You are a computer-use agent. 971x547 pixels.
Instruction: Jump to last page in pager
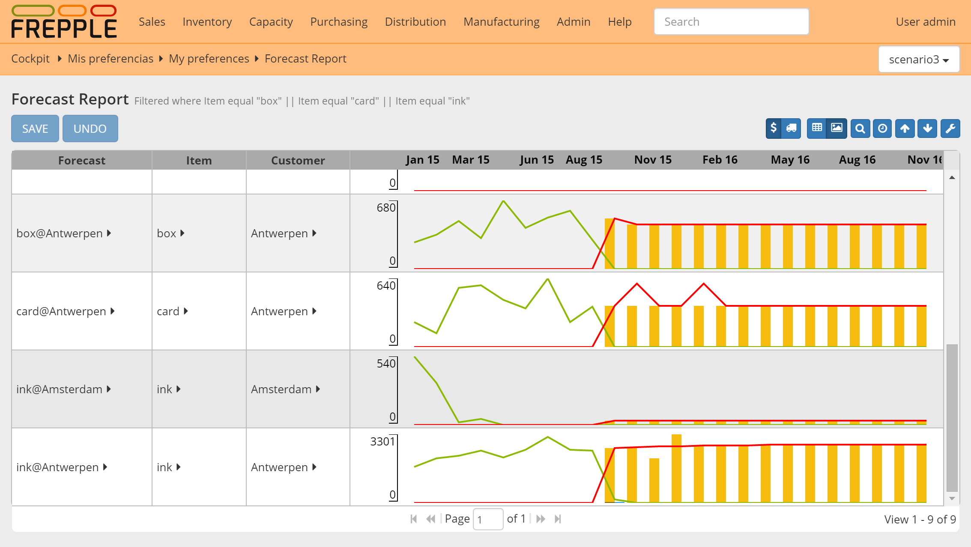click(x=558, y=519)
